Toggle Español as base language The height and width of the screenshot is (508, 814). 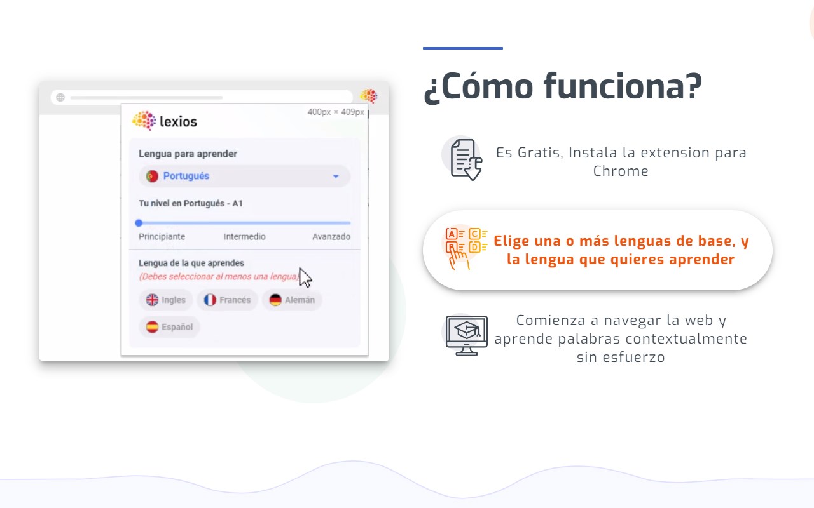click(x=170, y=327)
